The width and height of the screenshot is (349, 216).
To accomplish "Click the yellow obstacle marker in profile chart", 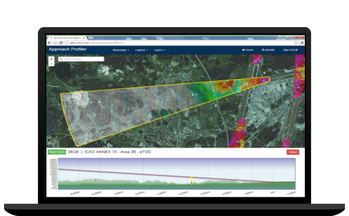I will click(191, 179).
